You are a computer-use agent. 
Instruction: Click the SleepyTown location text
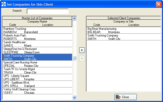click(32, 52)
